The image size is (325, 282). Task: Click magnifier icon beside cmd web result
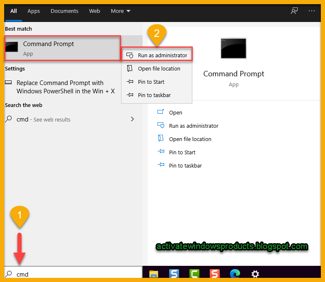tap(8, 119)
